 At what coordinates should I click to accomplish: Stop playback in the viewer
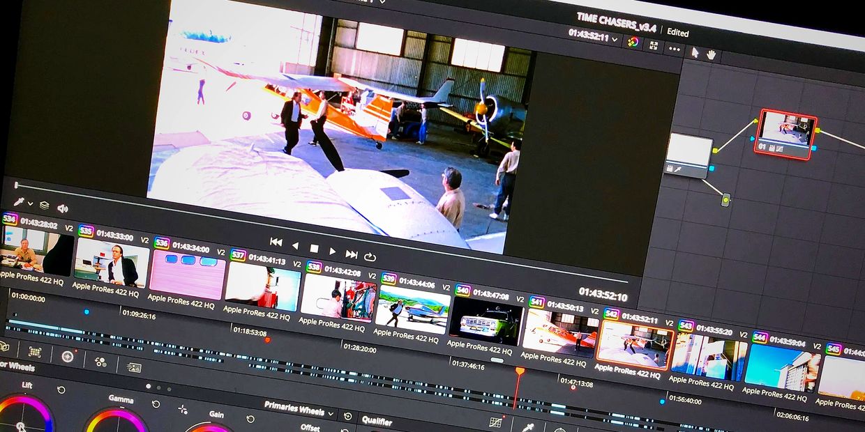coord(314,248)
